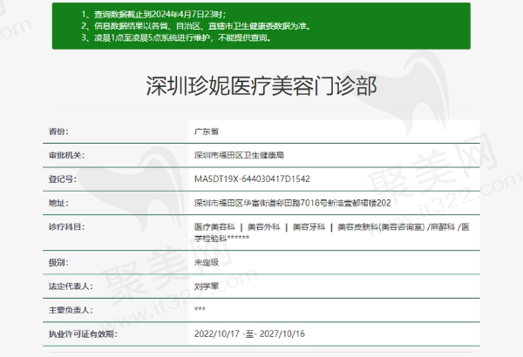Click the 美容牙科 entry
The height and width of the screenshot is (357, 523).
[x=309, y=226]
